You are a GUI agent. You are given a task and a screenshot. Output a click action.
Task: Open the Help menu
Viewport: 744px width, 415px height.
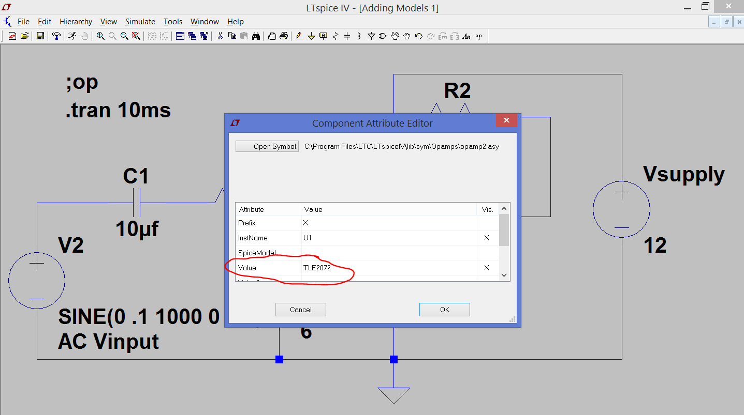[236, 22]
